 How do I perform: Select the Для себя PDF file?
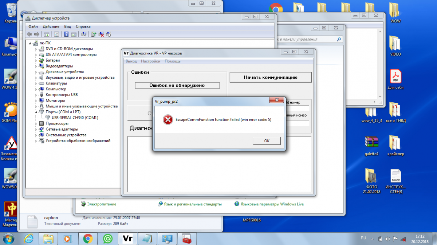pyautogui.click(x=395, y=79)
